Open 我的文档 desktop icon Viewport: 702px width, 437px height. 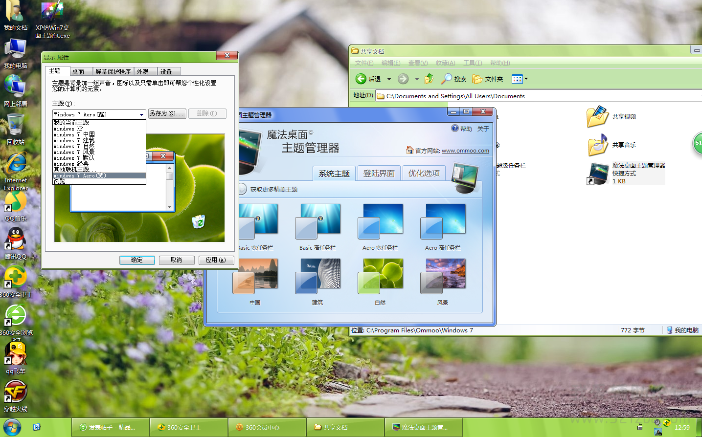tap(16, 16)
